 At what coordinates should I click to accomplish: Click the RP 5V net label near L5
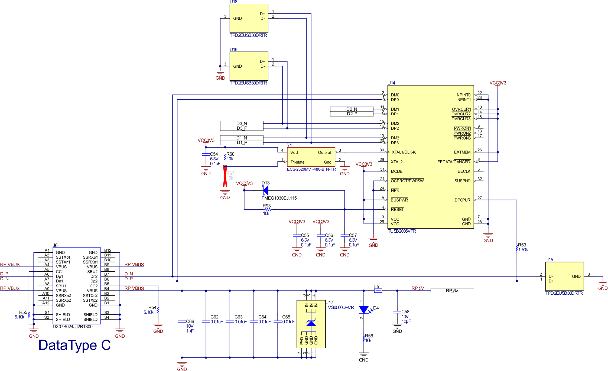(418, 288)
